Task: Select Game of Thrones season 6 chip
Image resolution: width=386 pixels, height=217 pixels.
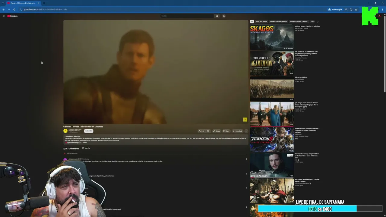Action: click(x=279, y=21)
